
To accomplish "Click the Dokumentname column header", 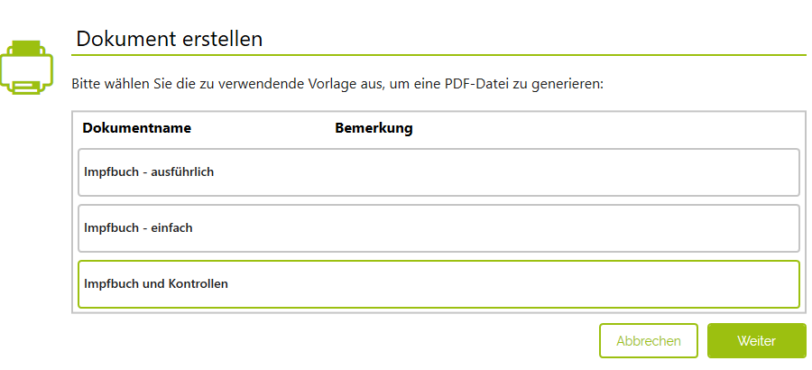I will click(136, 128).
